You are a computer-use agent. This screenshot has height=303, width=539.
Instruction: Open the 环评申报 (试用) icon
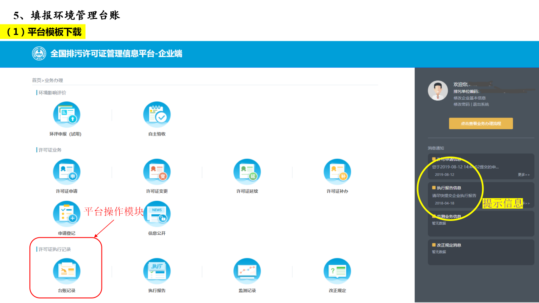click(x=67, y=115)
